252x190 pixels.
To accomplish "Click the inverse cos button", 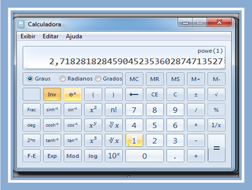I will pyautogui.click(x=73, y=125).
